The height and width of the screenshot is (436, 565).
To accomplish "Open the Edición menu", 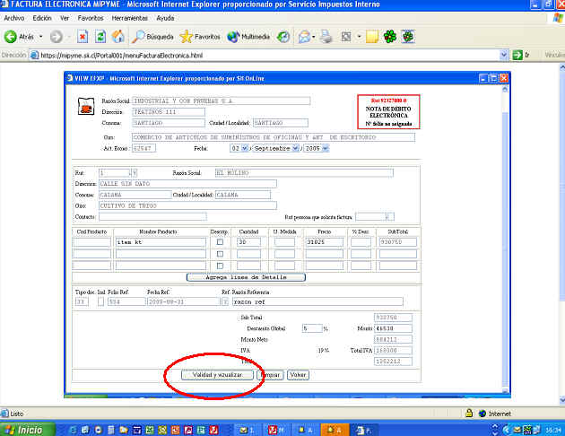I will click(42, 18).
